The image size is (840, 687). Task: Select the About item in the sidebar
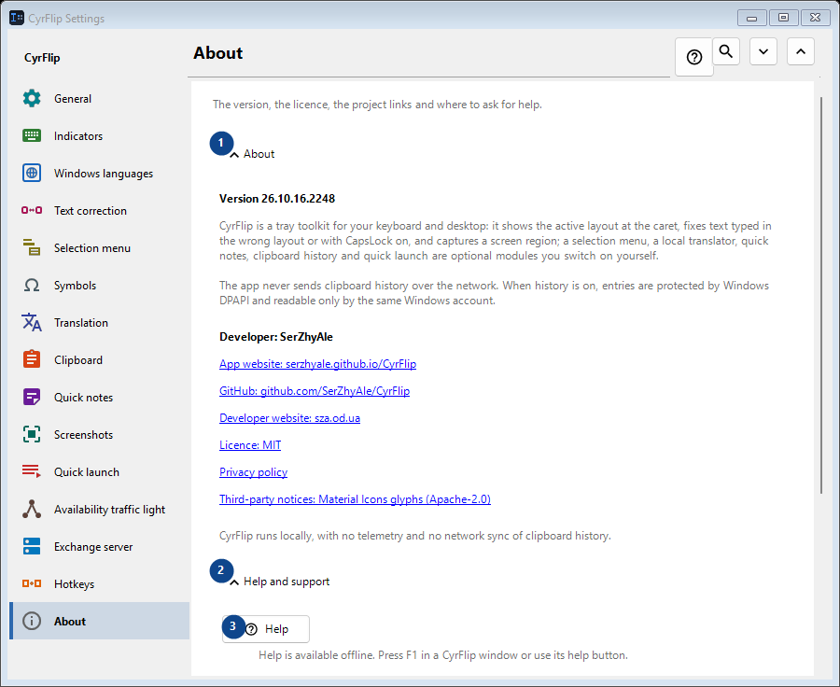point(100,621)
